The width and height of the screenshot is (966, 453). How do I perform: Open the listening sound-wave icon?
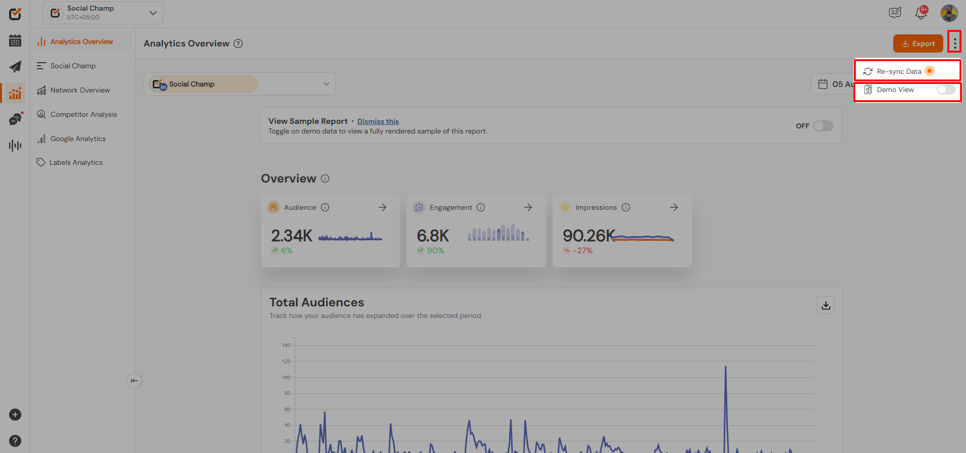point(15,146)
